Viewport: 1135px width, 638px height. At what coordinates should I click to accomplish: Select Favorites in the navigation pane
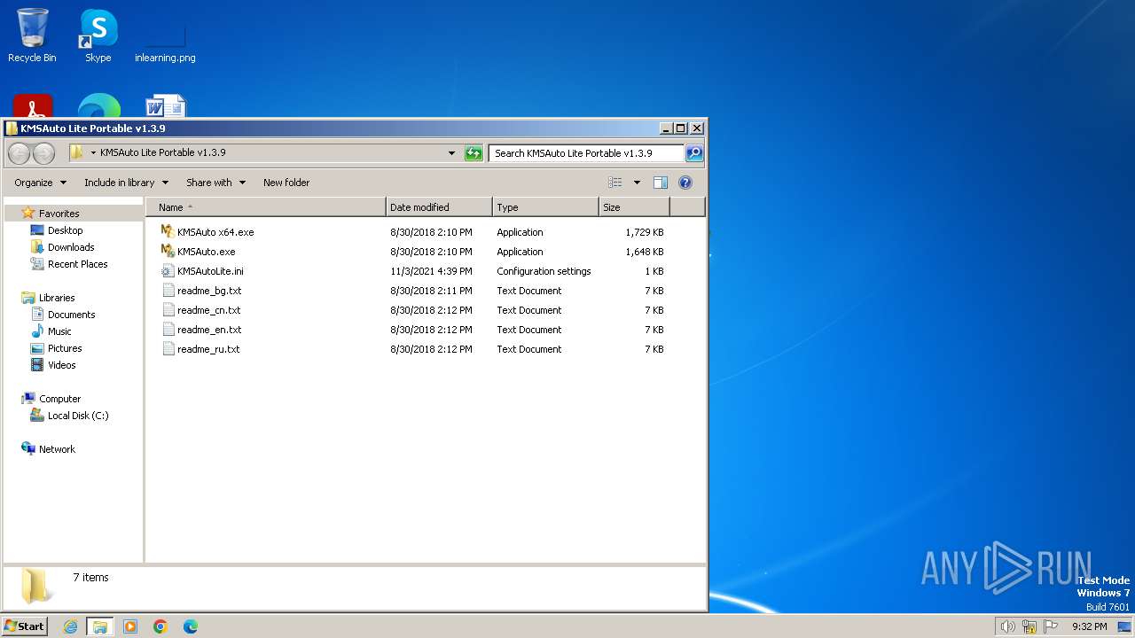tap(59, 214)
